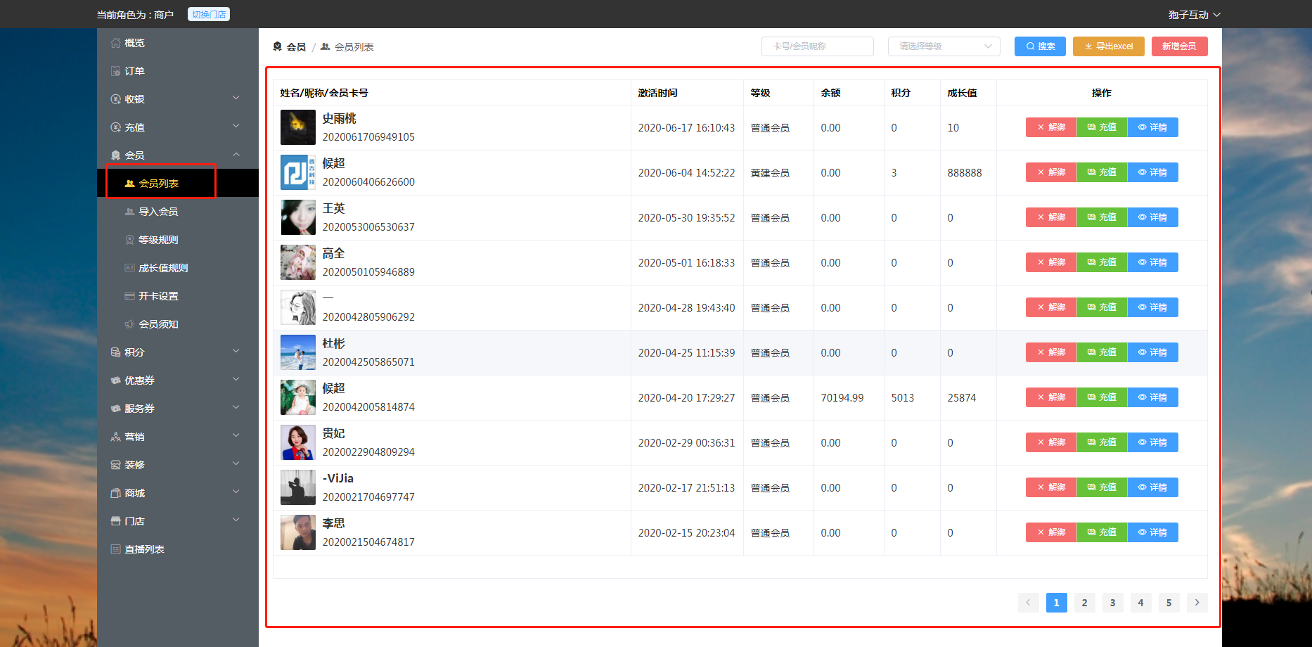1312x647 pixels.
Task: Click 充值 for member -ViJia
Action: (x=1102, y=487)
